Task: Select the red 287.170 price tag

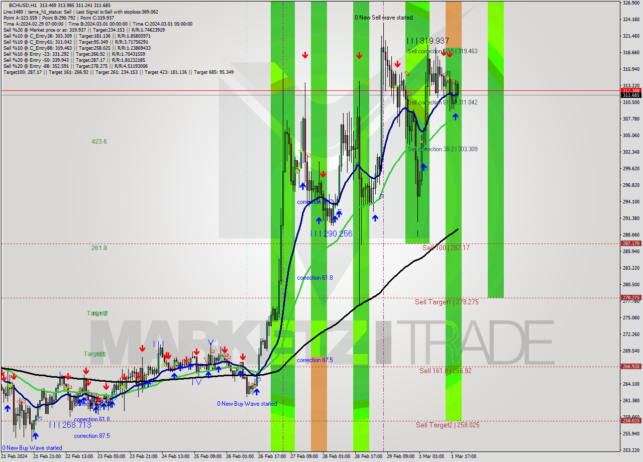Action: 631,244
